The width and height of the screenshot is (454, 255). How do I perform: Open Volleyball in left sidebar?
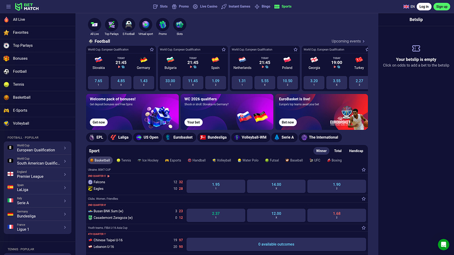click(x=38, y=124)
